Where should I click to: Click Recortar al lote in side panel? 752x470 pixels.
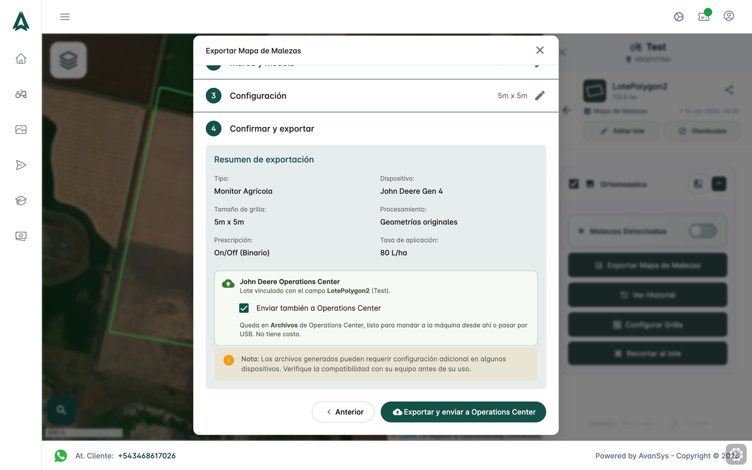point(648,353)
